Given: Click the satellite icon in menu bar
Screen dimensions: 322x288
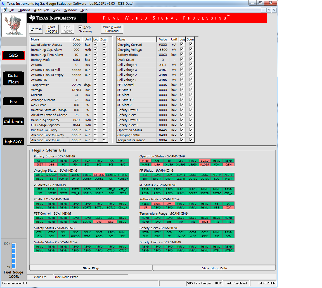Looking at the screenshot, I should (5, 10).
